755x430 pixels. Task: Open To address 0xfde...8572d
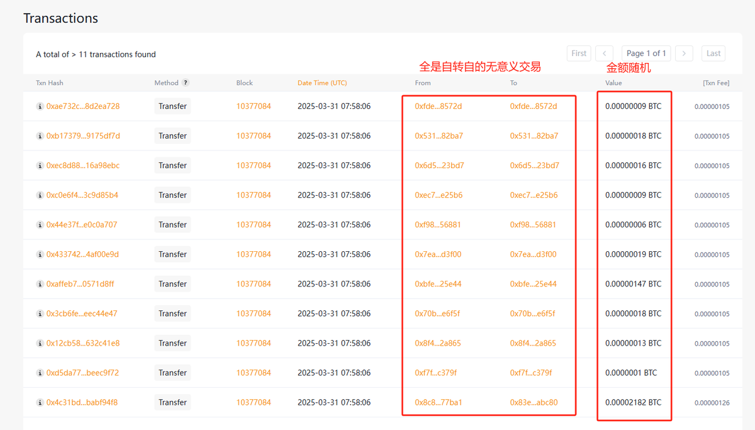click(534, 106)
